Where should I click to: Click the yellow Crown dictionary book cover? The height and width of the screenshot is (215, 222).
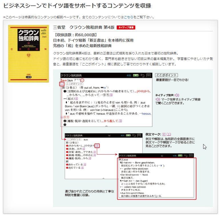coord(29,54)
